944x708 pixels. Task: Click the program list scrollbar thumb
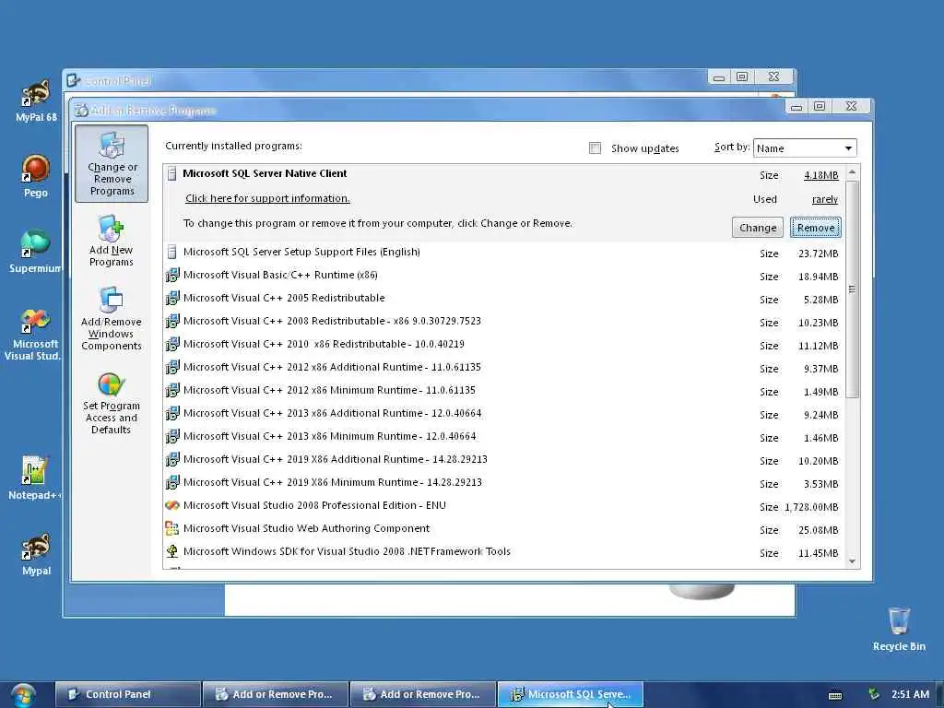(852, 289)
